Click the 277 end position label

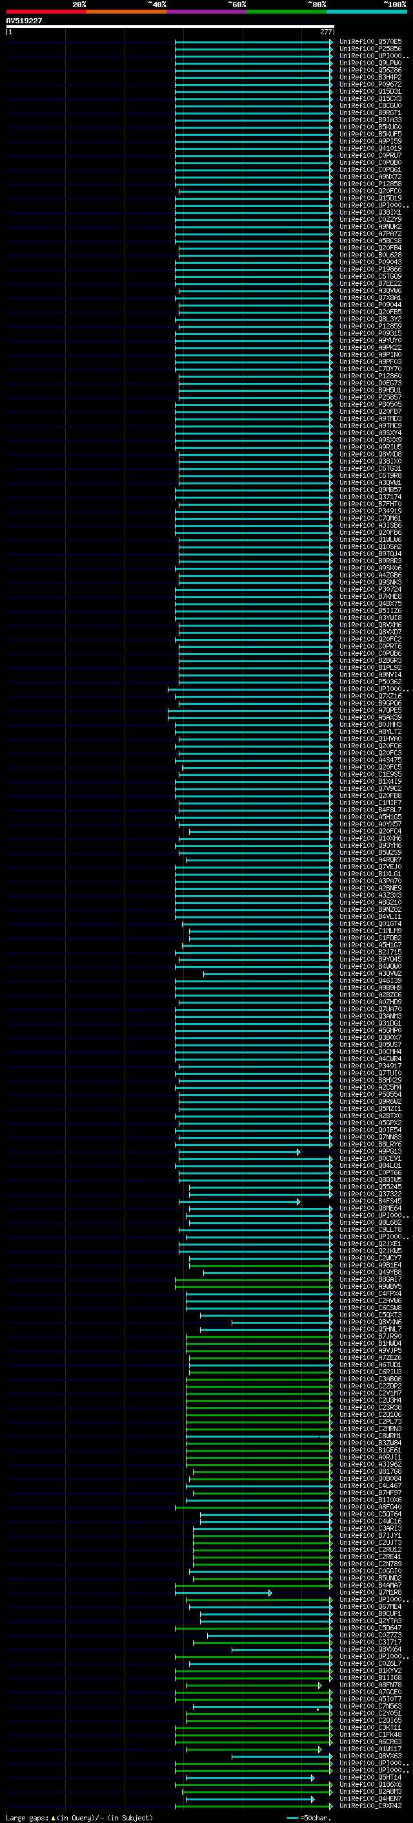point(325,32)
